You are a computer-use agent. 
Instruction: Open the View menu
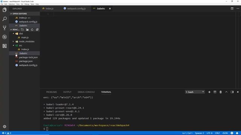[18, 4]
